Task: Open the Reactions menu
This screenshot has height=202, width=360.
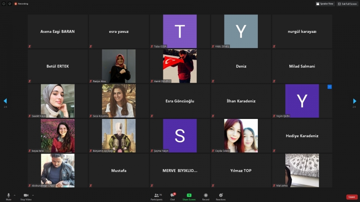Action: (220, 196)
